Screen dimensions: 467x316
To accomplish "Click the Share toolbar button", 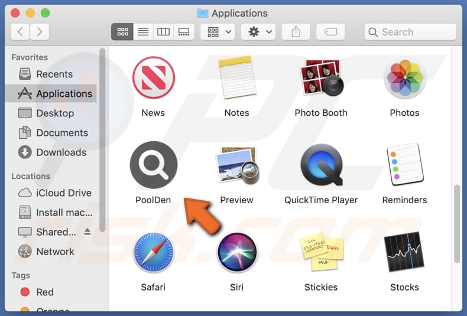I will [x=296, y=31].
